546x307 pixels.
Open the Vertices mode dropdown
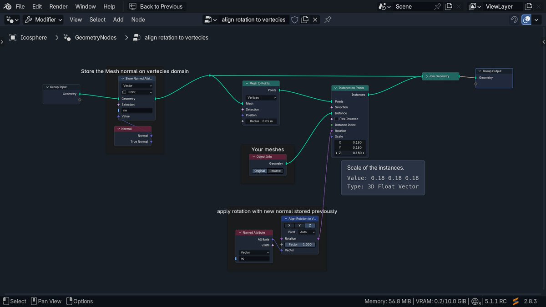click(x=261, y=97)
